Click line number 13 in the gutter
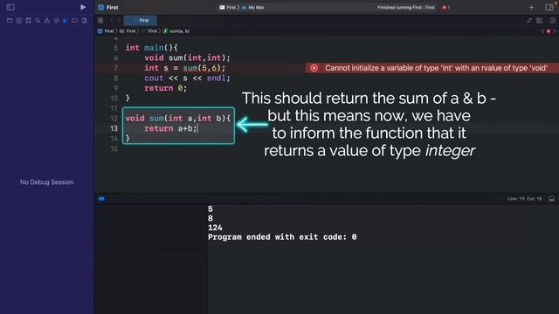 click(114, 128)
